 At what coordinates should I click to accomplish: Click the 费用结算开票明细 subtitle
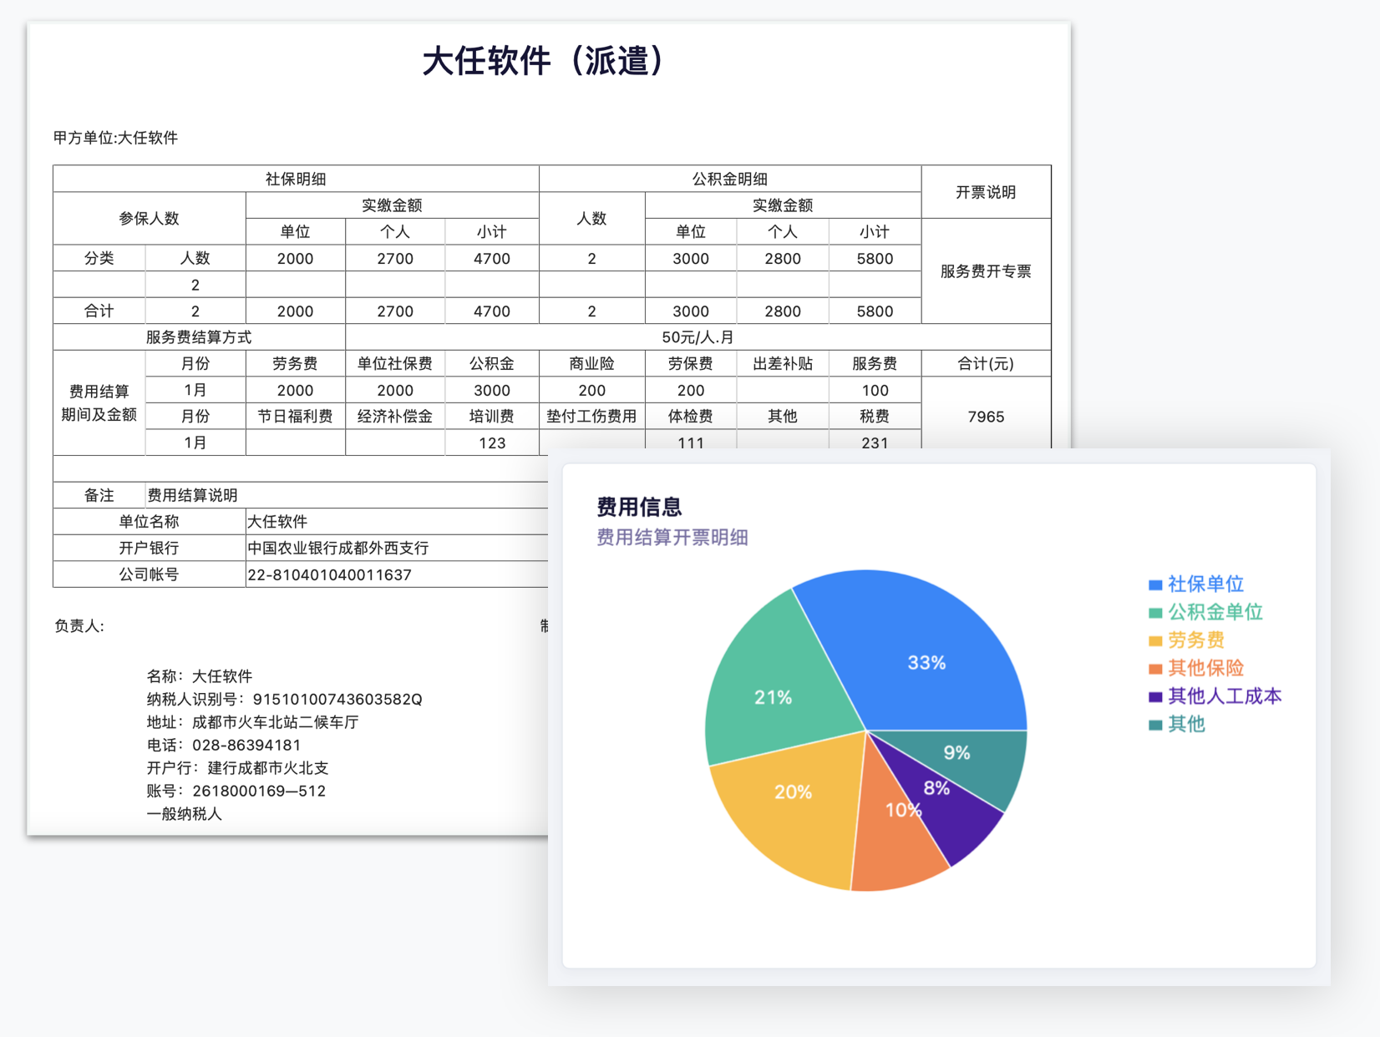[x=672, y=537]
